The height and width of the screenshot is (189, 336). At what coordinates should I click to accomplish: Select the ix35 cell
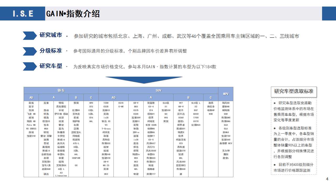(x=136, y=140)
